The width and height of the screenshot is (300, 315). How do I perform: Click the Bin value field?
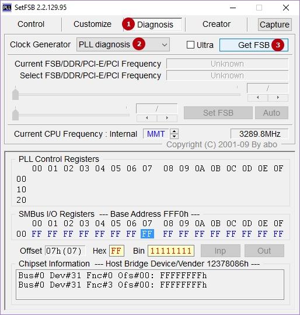171,251
